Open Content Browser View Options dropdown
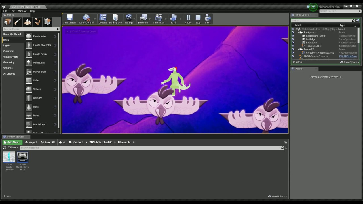Image resolution: width=363 pixels, height=204 pixels. point(277,196)
